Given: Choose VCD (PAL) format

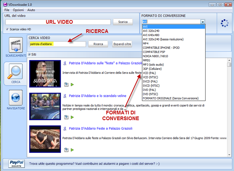Looking at the screenshot, I should (x=174, y=73).
